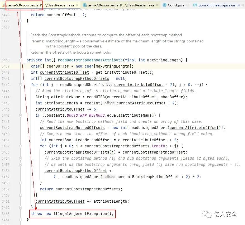Click the BOOTSTRAP_METHODS constant
Screen dimensions: 245x225
pyautogui.click(x=86, y=115)
